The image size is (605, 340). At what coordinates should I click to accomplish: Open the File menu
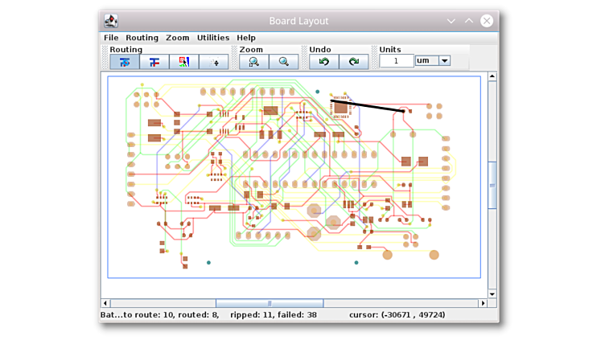[111, 38]
